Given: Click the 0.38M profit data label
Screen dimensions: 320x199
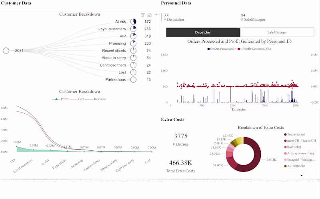Looking at the screenshot, I should tap(34, 146).
